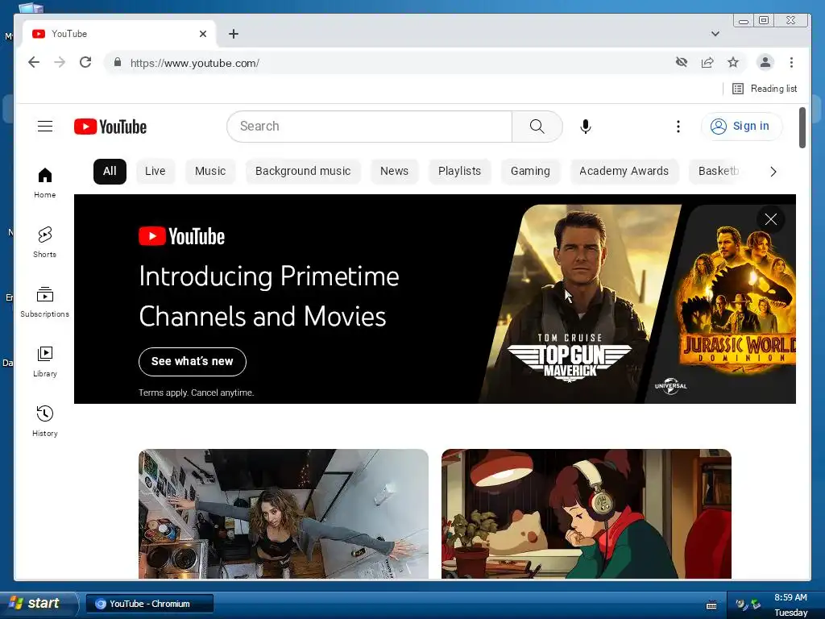Focus the YouTube Search field
This screenshot has height=619, width=825.
[x=369, y=127]
